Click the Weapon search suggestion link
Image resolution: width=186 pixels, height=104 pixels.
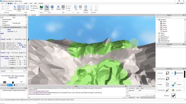[22, 76]
